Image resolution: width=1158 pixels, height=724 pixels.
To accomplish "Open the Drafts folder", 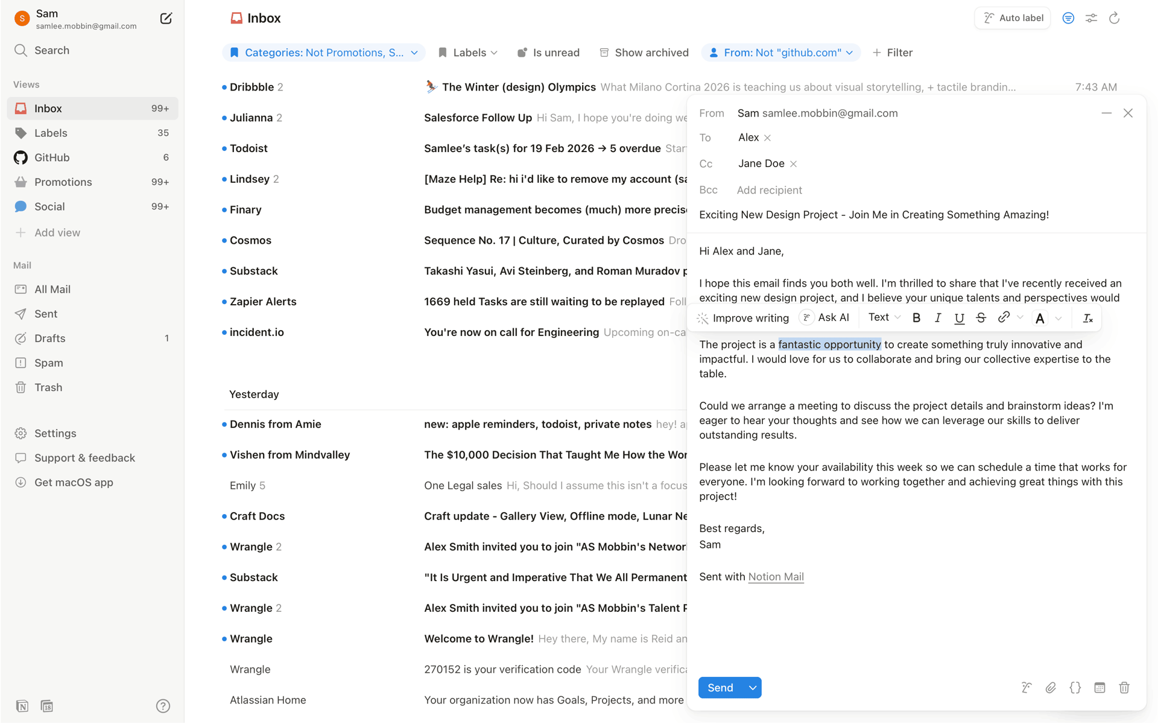I will point(92,338).
